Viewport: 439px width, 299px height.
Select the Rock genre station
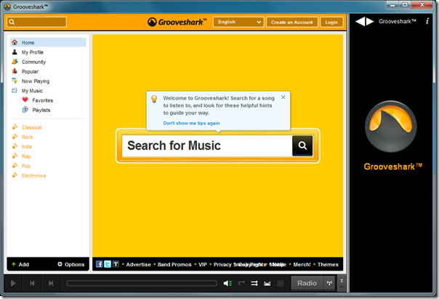tap(27, 137)
